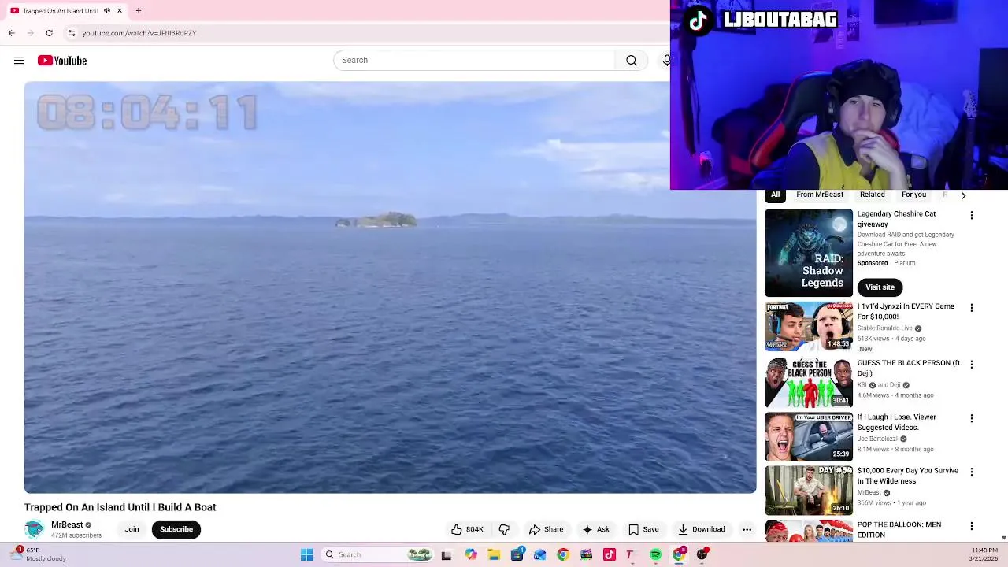1008x567 pixels.
Task: Open TikTok app from taskbar
Action: [609, 554]
